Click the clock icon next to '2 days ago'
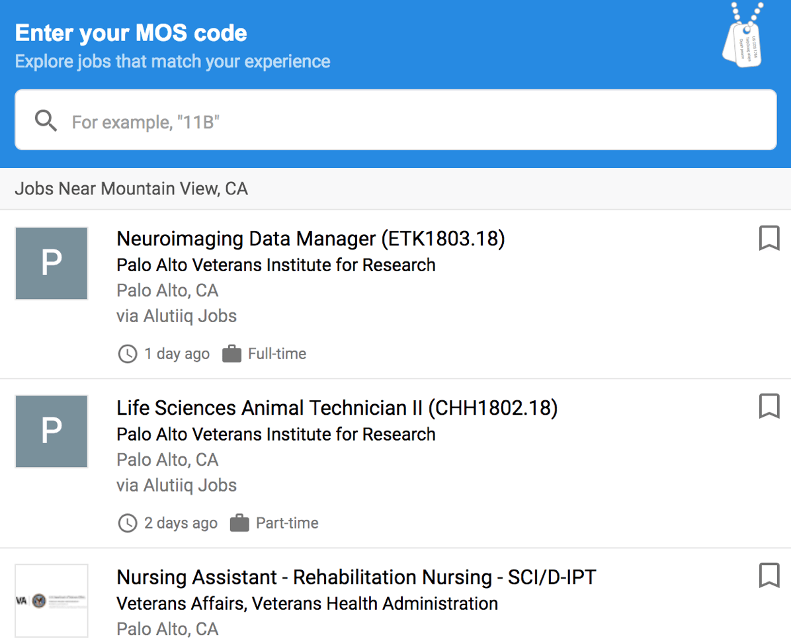 [x=126, y=523]
